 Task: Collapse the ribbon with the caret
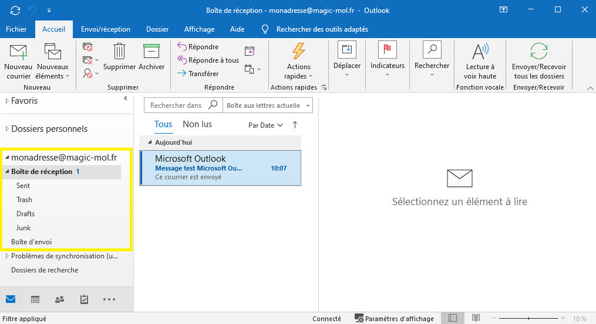[x=590, y=88]
